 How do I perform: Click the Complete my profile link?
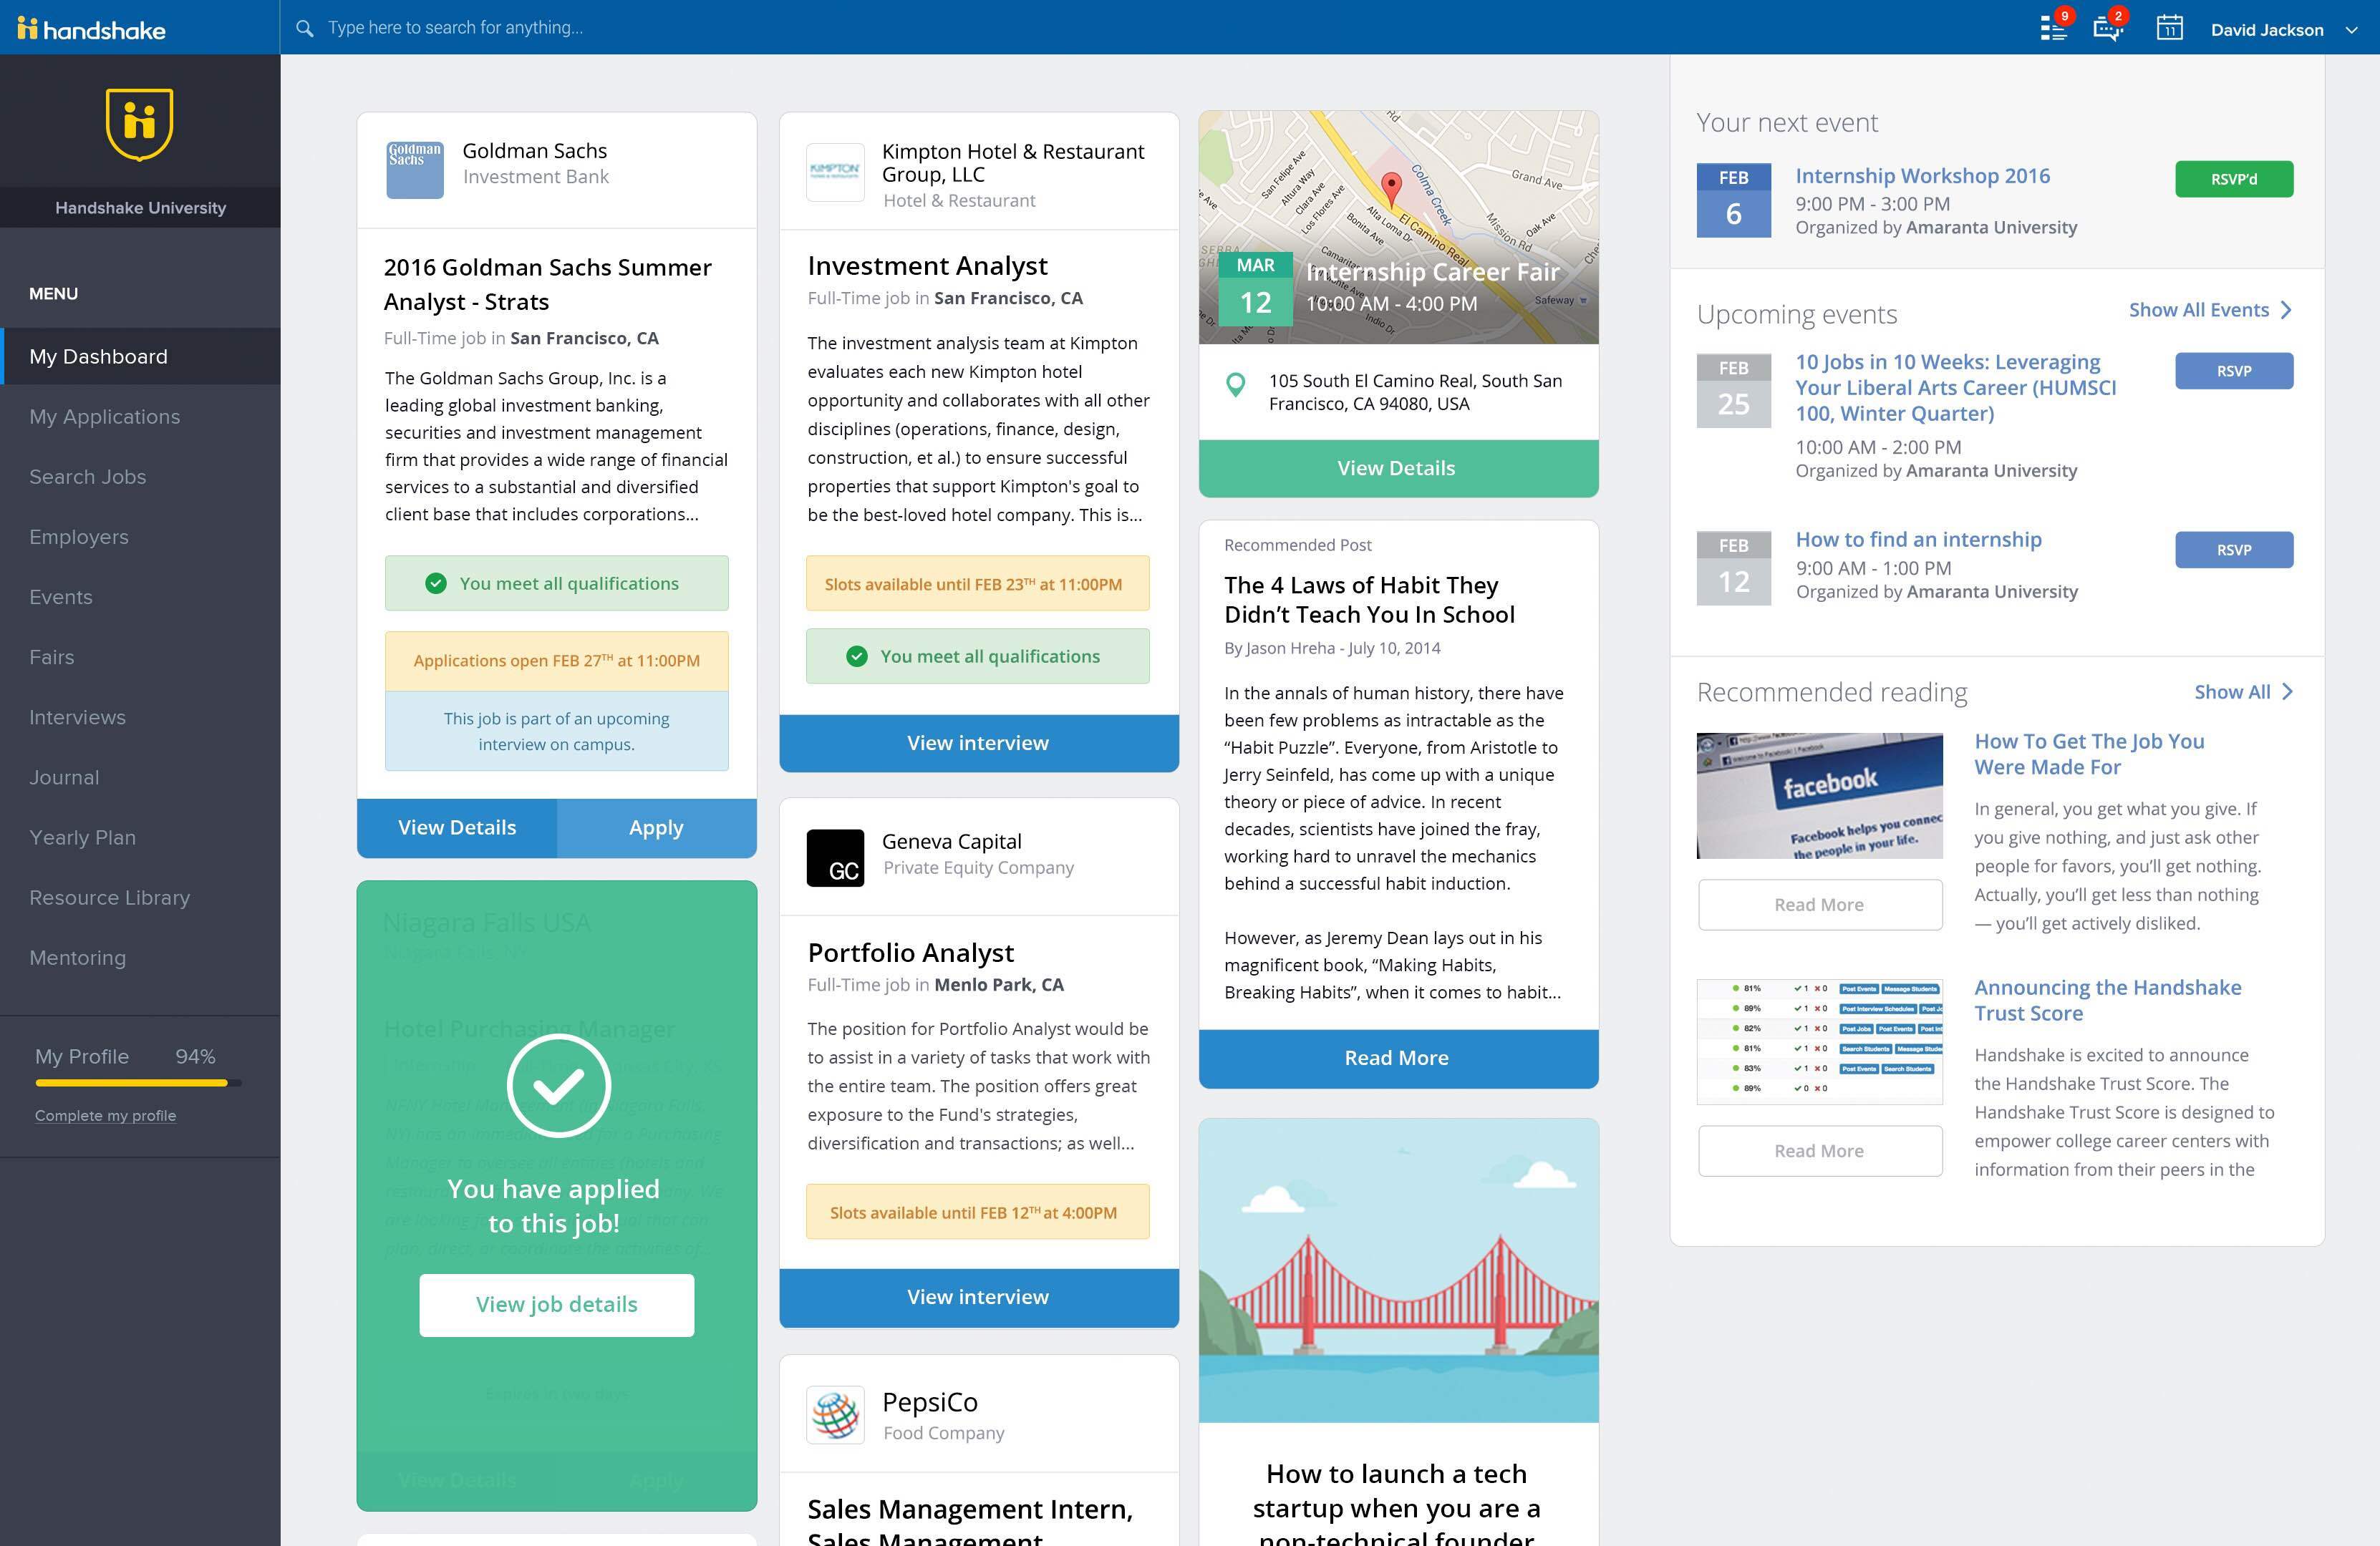pyautogui.click(x=105, y=1115)
